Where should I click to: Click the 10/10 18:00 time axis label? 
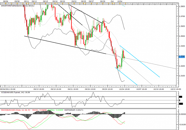coord(159,89)
